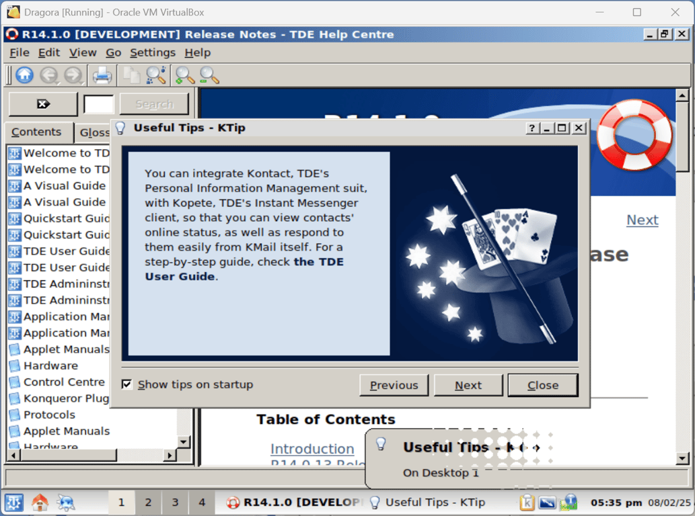Select the first A Visual Guide item

pos(65,186)
